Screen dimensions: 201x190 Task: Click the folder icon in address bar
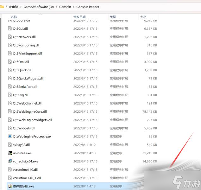pos(2,7)
